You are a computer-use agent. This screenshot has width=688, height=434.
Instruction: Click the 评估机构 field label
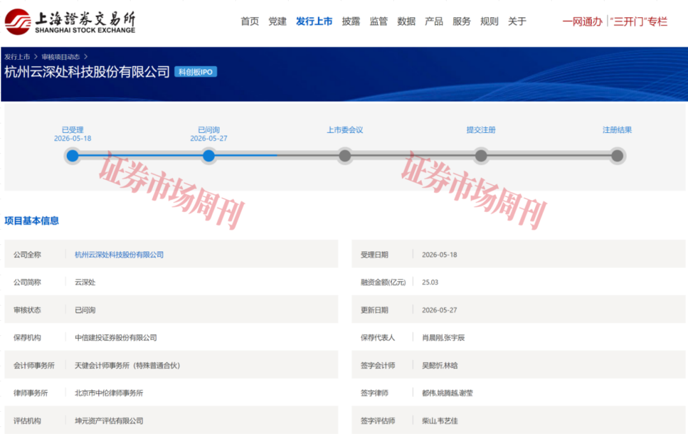pos(27,421)
